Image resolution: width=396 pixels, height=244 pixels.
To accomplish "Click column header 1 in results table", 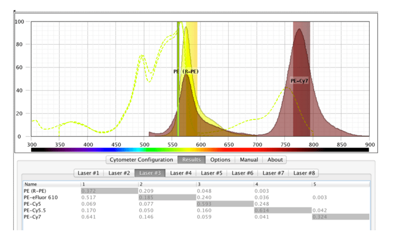I will (109, 184).
